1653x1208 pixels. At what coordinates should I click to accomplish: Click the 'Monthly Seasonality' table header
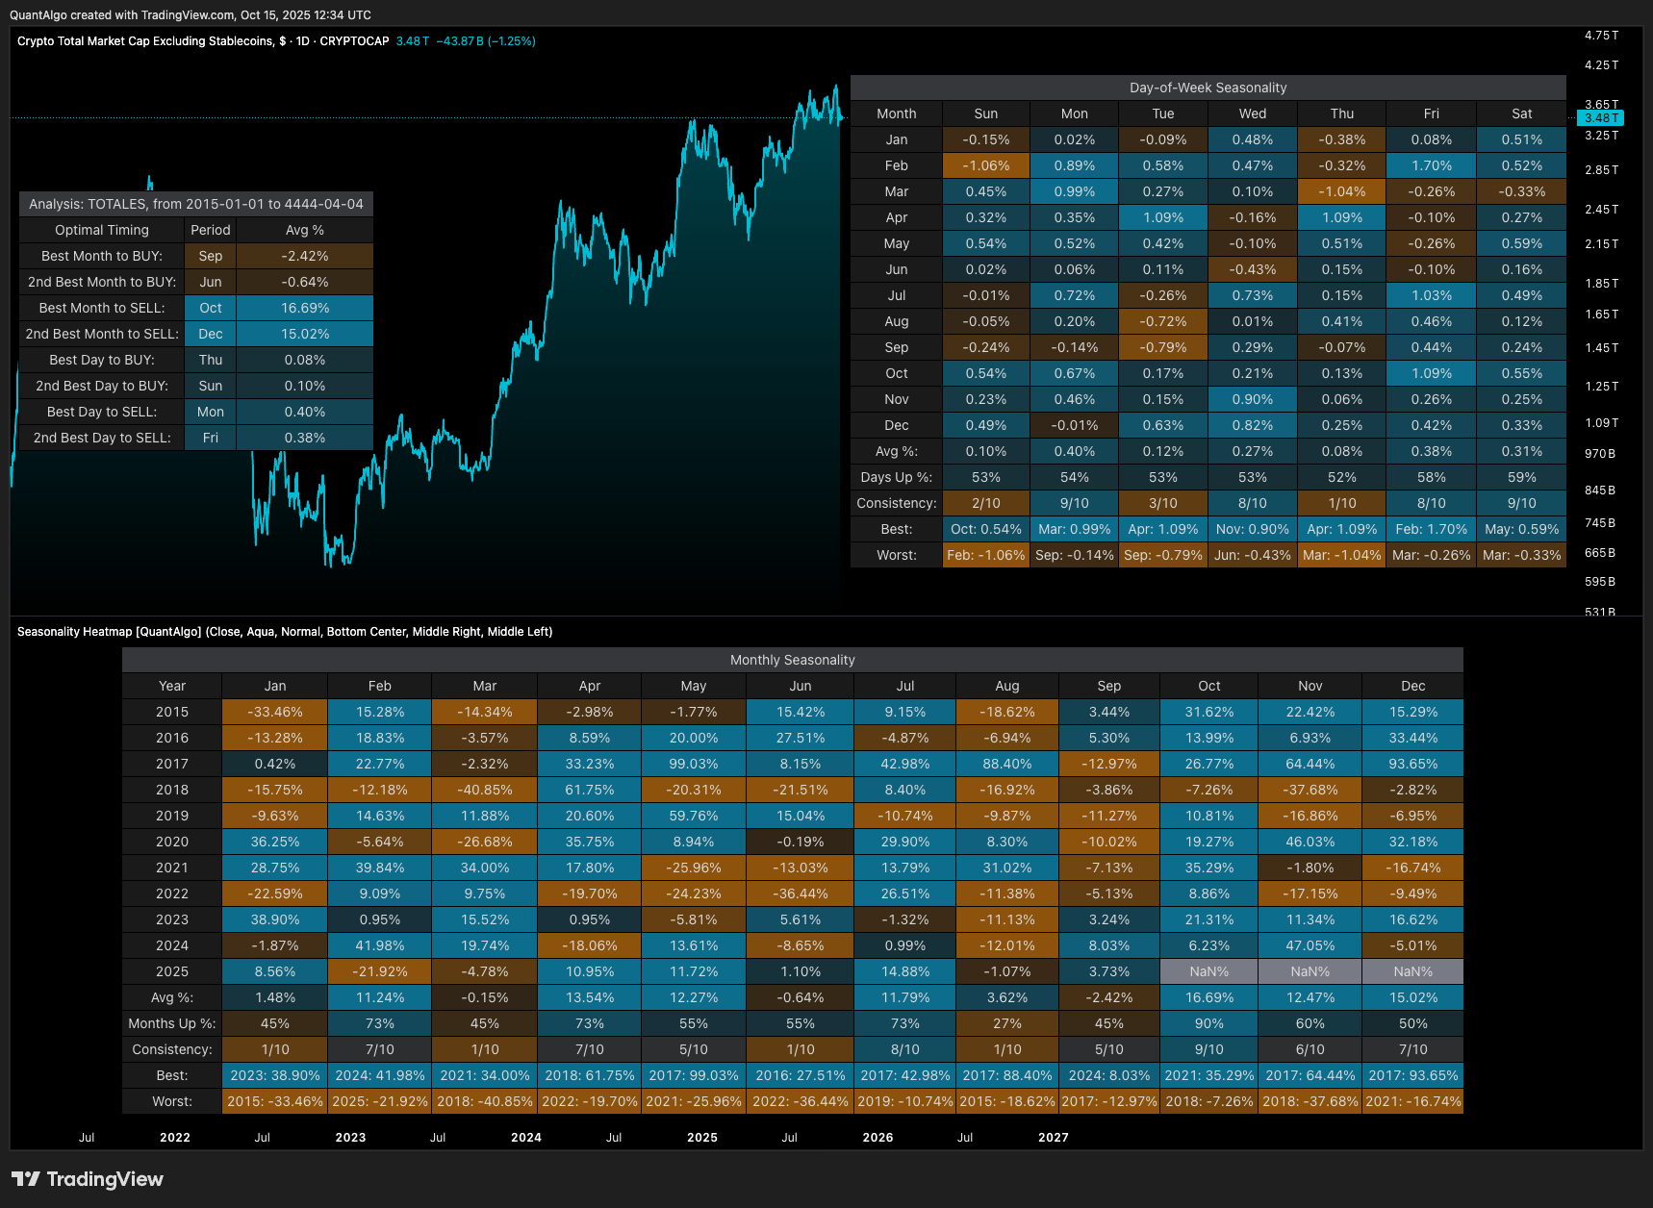[793, 660]
